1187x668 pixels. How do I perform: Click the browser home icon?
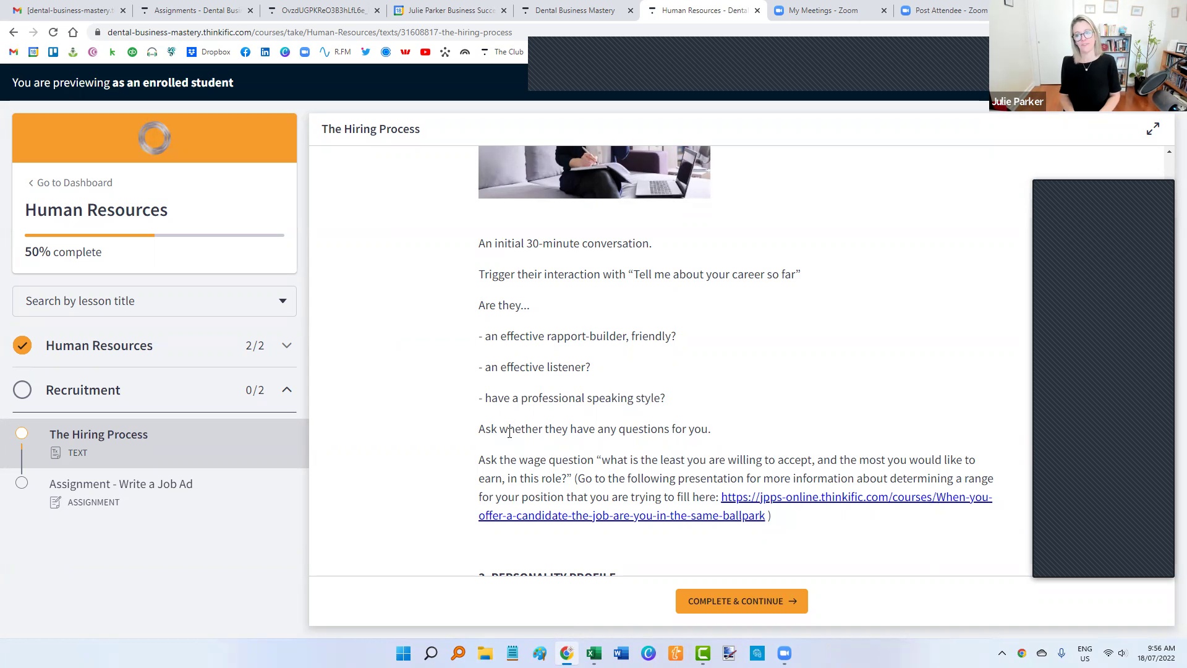[73, 32]
